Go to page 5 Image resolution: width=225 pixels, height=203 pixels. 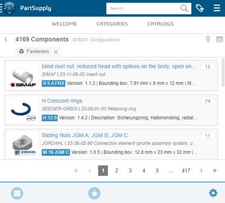[x=157, y=171]
